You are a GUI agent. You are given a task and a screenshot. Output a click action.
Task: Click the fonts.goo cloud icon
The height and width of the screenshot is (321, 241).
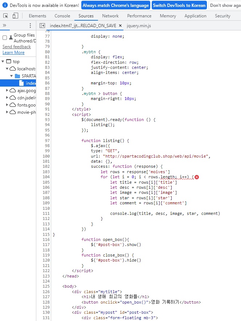click(13, 105)
